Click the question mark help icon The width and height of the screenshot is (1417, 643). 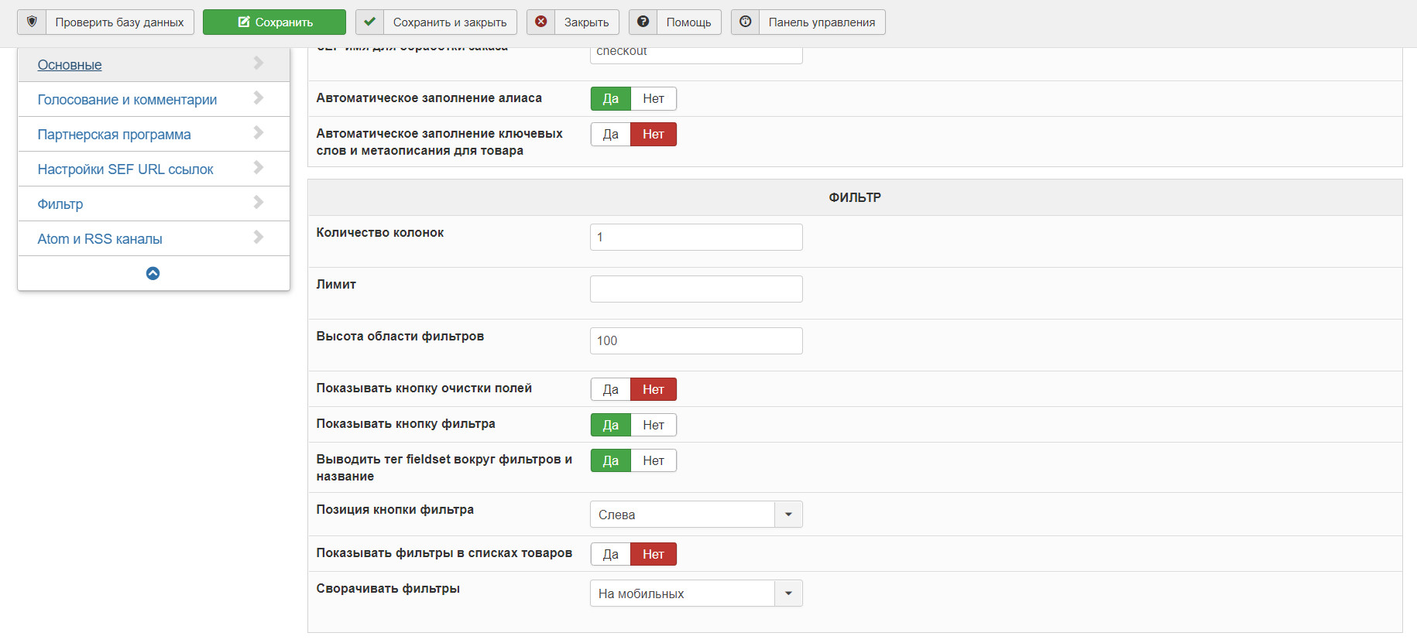click(643, 22)
